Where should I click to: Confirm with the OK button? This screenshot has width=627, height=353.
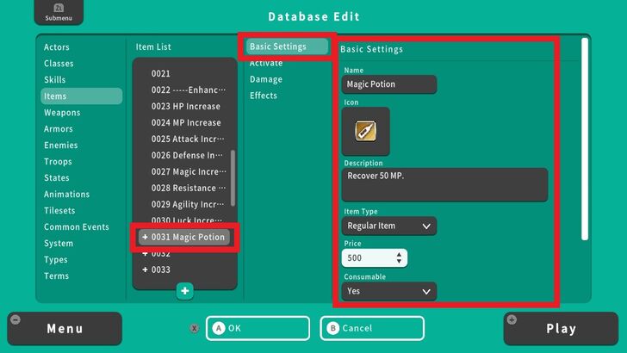[258, 328]
